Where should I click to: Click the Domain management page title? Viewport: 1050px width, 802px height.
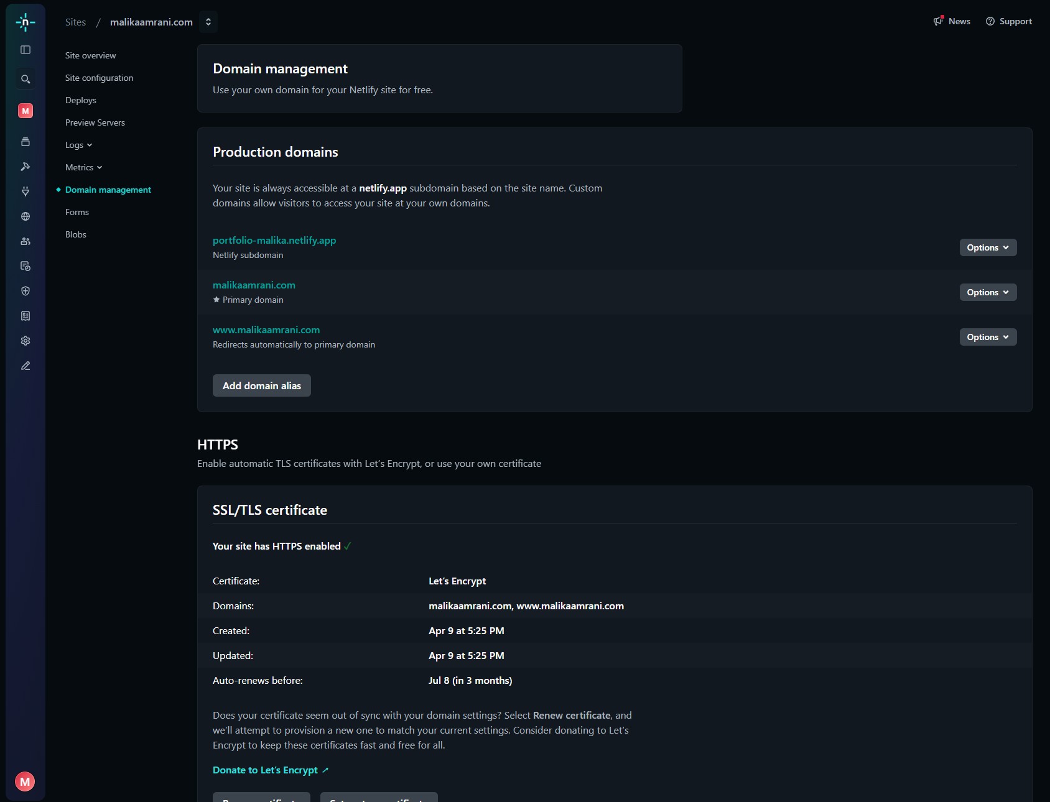click(x=281, y=68)
